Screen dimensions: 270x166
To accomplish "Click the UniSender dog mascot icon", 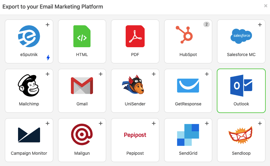I will point(133,85).
